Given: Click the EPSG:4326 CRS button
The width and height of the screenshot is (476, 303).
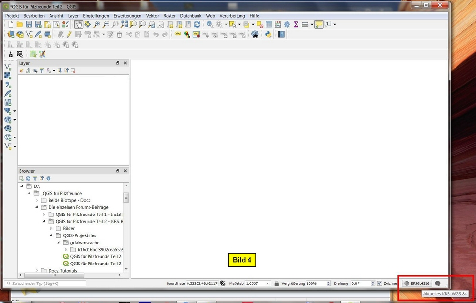Looking at the screenshot, I should click(x=416, y=283).
